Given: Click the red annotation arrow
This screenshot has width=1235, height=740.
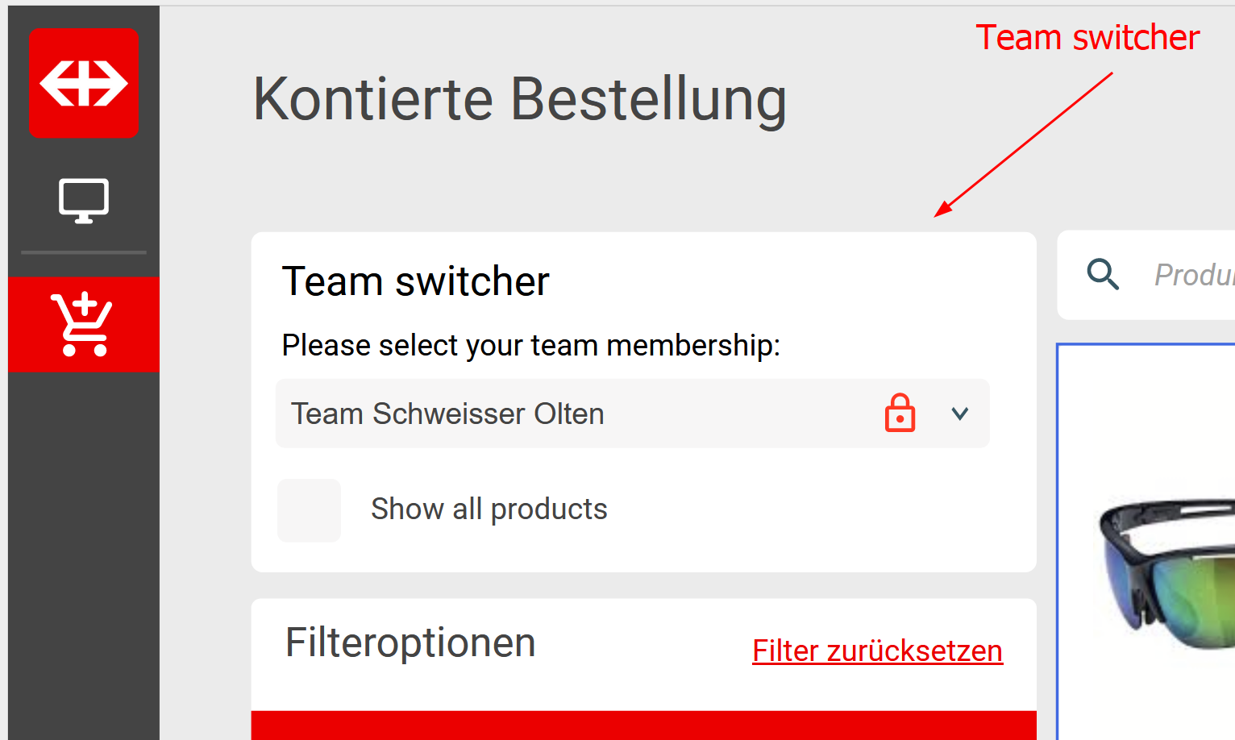Looking at the screenshot, I should click(x=1024, y=145).
